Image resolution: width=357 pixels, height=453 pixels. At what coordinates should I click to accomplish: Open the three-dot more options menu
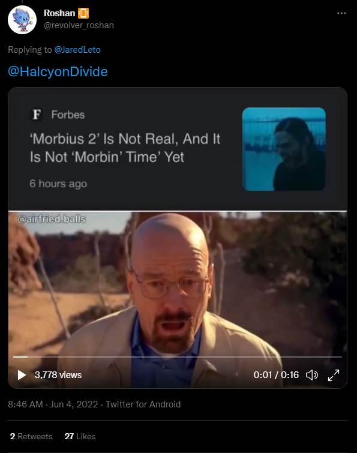click(341, 13)
